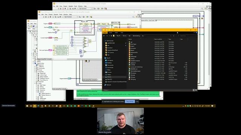Select the Engine folder in the File Explorer list
The width and height of the screenshot is (241, 135).
tap(132, 46)
